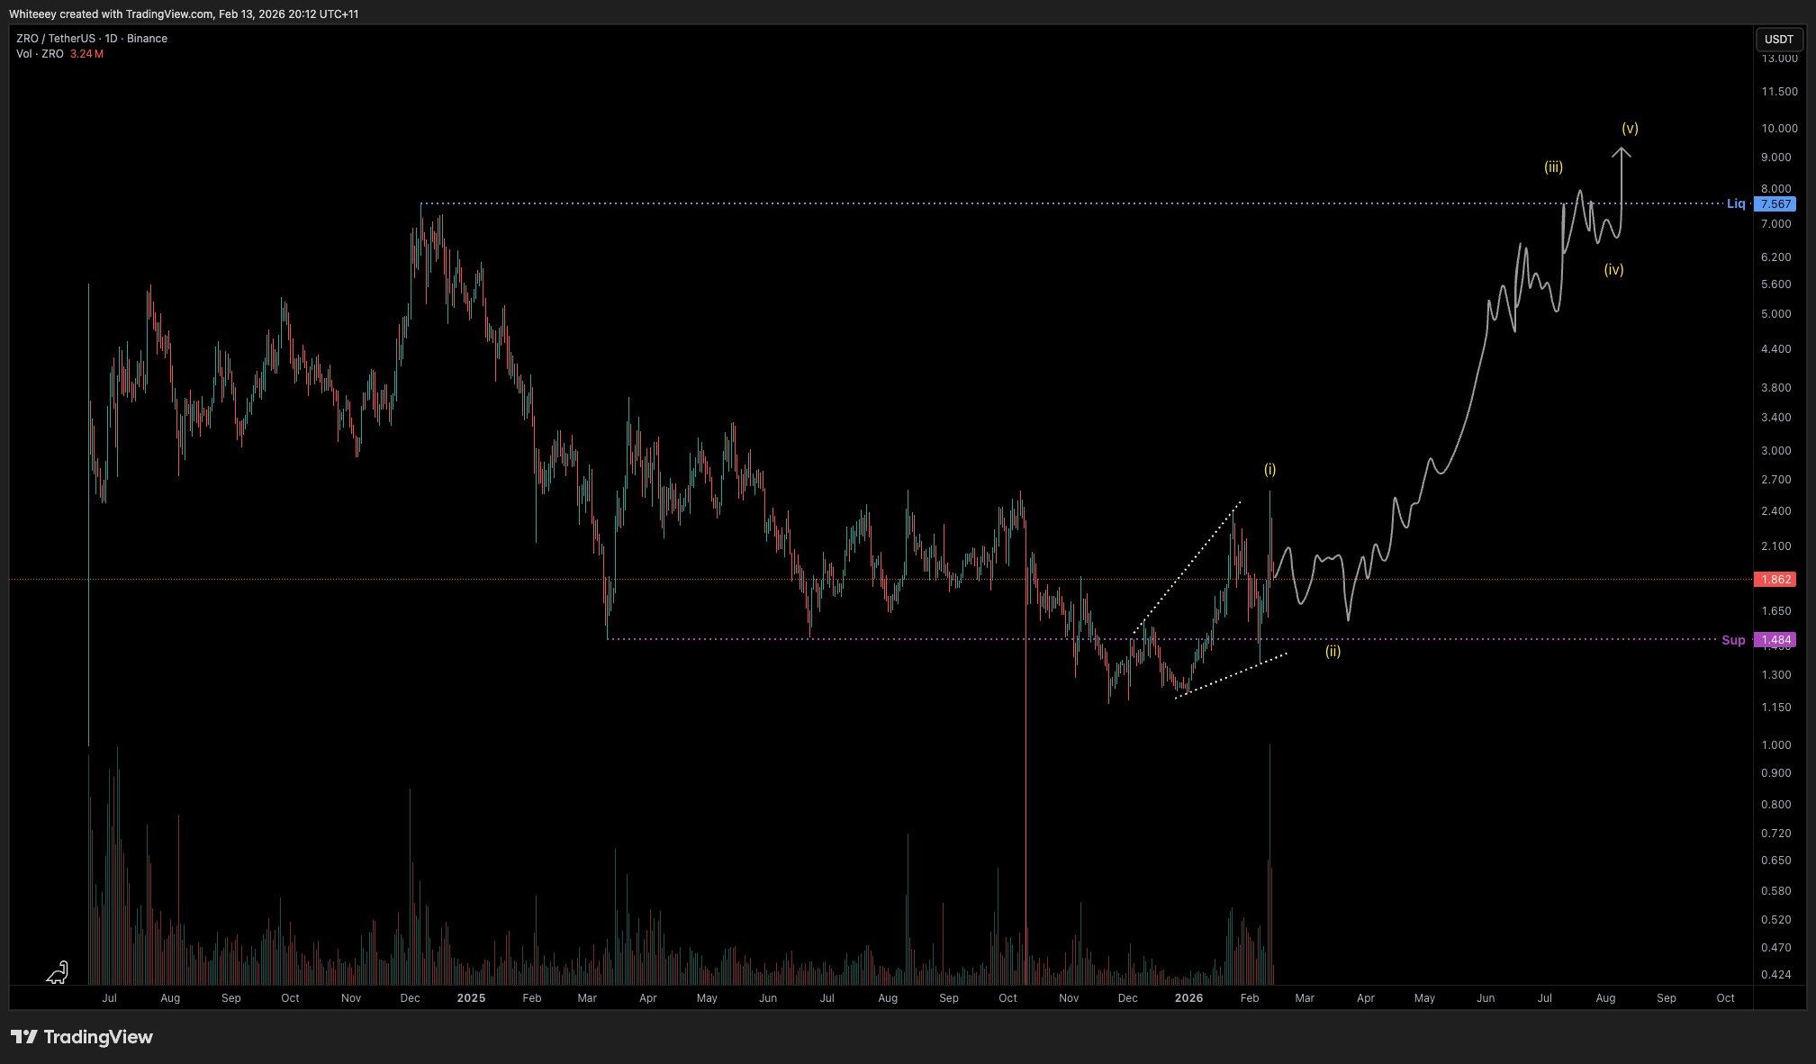
Task: Click the 2026 marker on time axis
Action: [x=1188, y=998]
